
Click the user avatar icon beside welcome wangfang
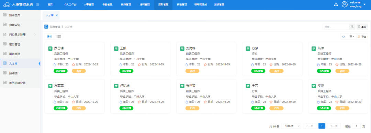tap(345, 4)
